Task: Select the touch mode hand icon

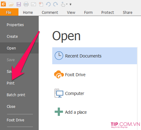Action: tap(63, 4)
